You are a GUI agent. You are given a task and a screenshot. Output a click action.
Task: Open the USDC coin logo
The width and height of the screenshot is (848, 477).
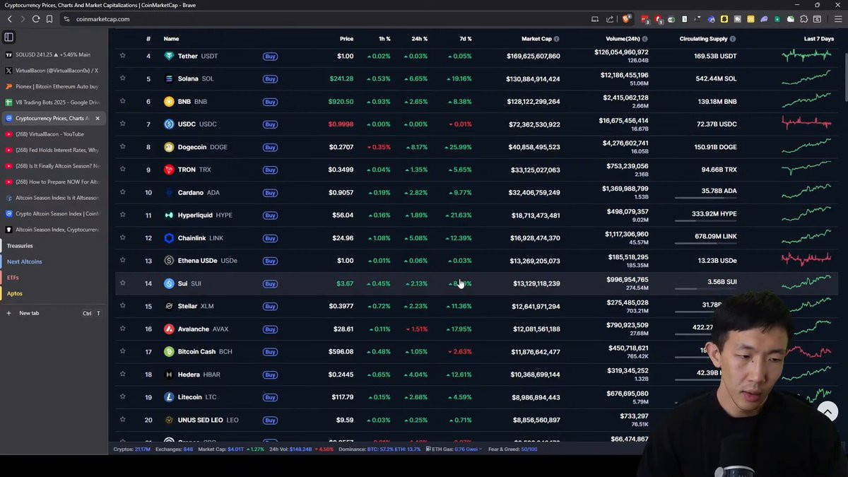169,124
